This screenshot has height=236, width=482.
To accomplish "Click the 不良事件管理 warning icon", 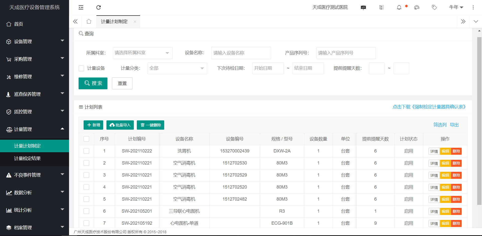I will (9, 175).
